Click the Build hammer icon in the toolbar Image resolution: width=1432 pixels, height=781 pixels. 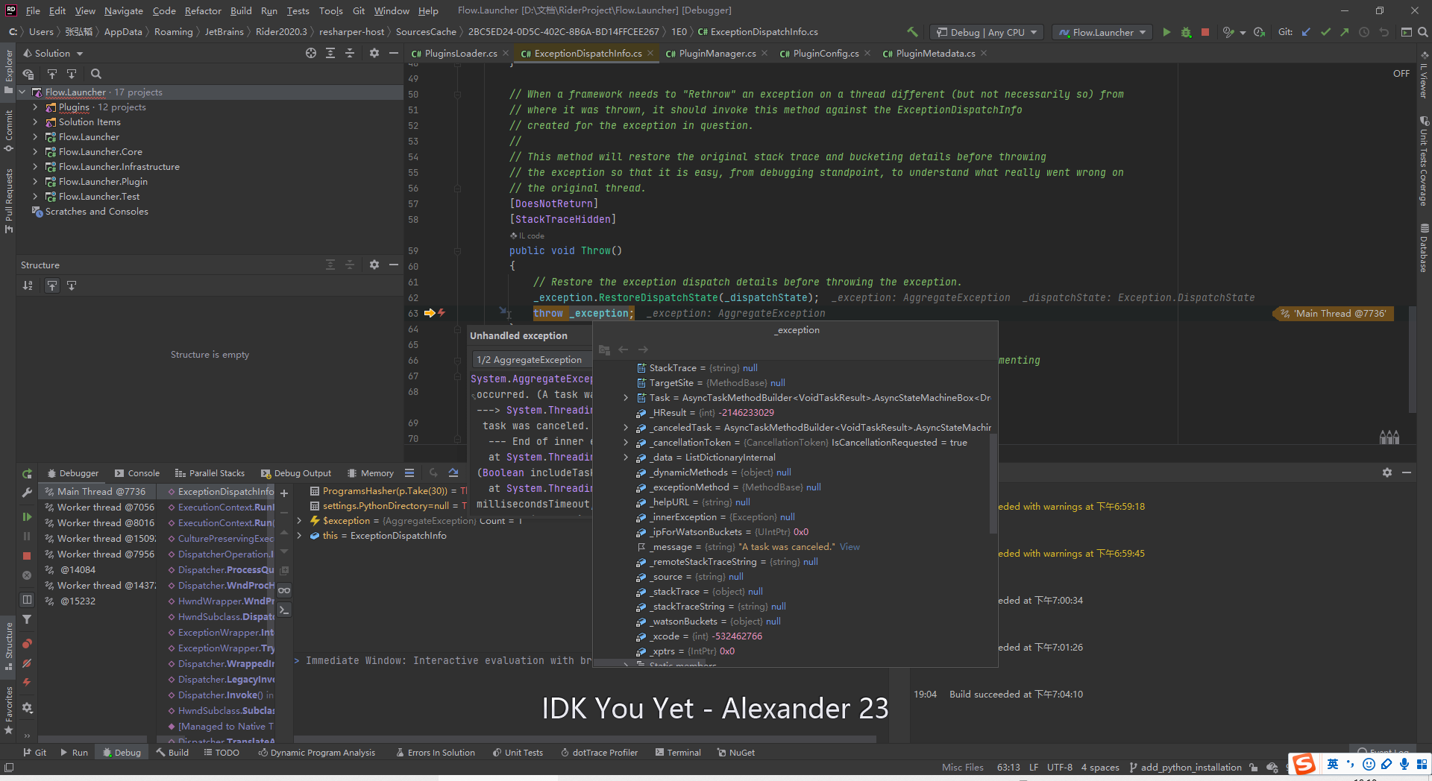point(912,32)
